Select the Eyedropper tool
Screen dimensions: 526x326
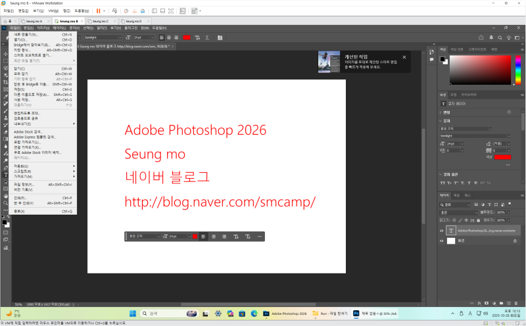click(x=6, y=97)
